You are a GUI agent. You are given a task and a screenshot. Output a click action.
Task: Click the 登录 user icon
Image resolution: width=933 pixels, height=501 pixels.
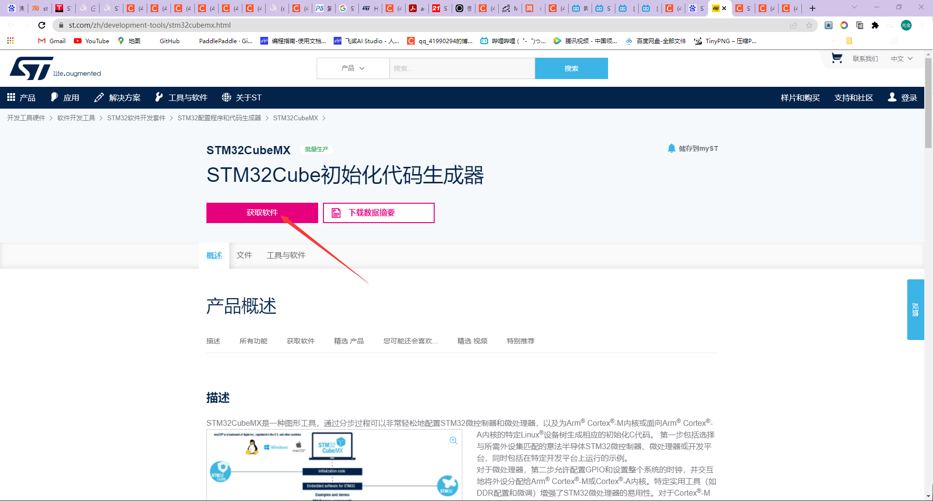pyautogui.click(x=892, y=97)
